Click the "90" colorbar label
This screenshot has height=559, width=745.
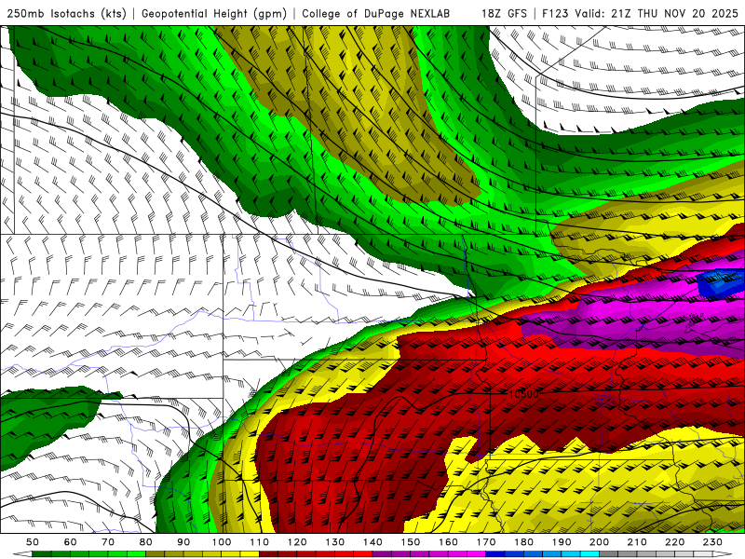(x=183, y=542)
